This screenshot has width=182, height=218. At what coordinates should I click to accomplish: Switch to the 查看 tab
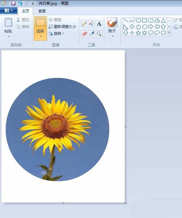42,11
